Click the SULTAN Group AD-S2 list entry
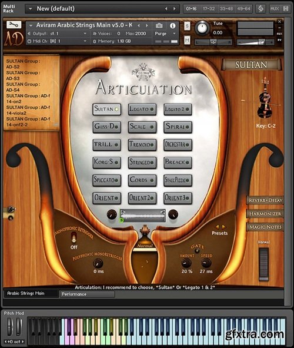Viewport: 294px width, 348px height. (x=23, y=64)
